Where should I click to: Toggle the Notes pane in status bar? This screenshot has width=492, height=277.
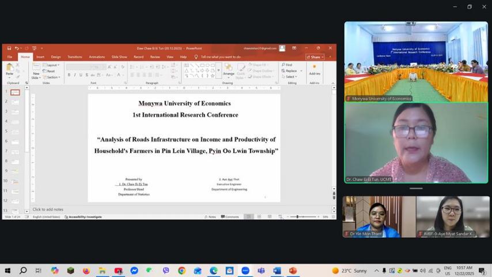pyautogui.click(x=210, y=216)
